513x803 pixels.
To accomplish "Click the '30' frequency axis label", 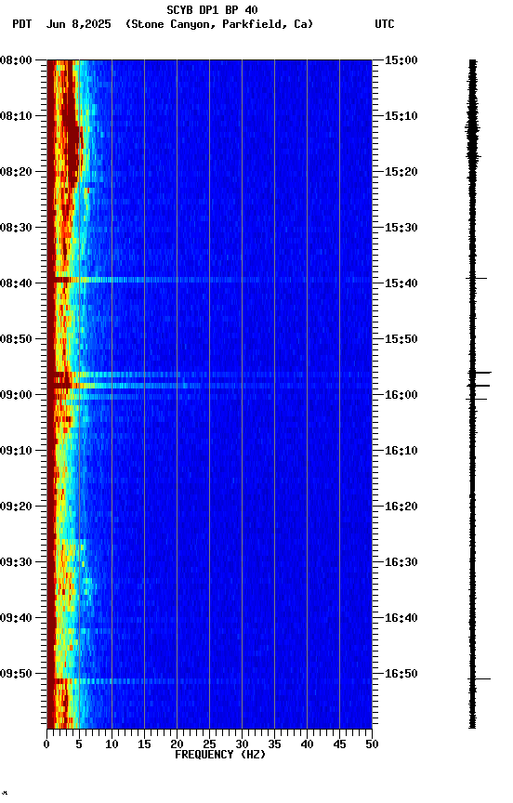I will 242,744.
